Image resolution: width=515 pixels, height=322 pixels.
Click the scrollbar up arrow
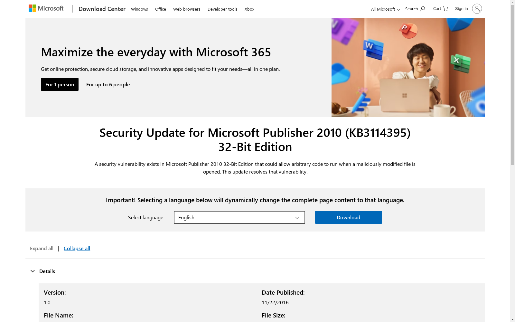click(x=512, y=2)
